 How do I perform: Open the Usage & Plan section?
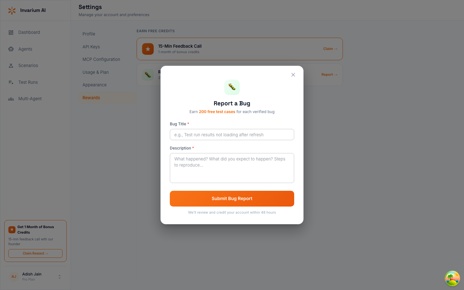pyautogui.click(x=96, y=72)
